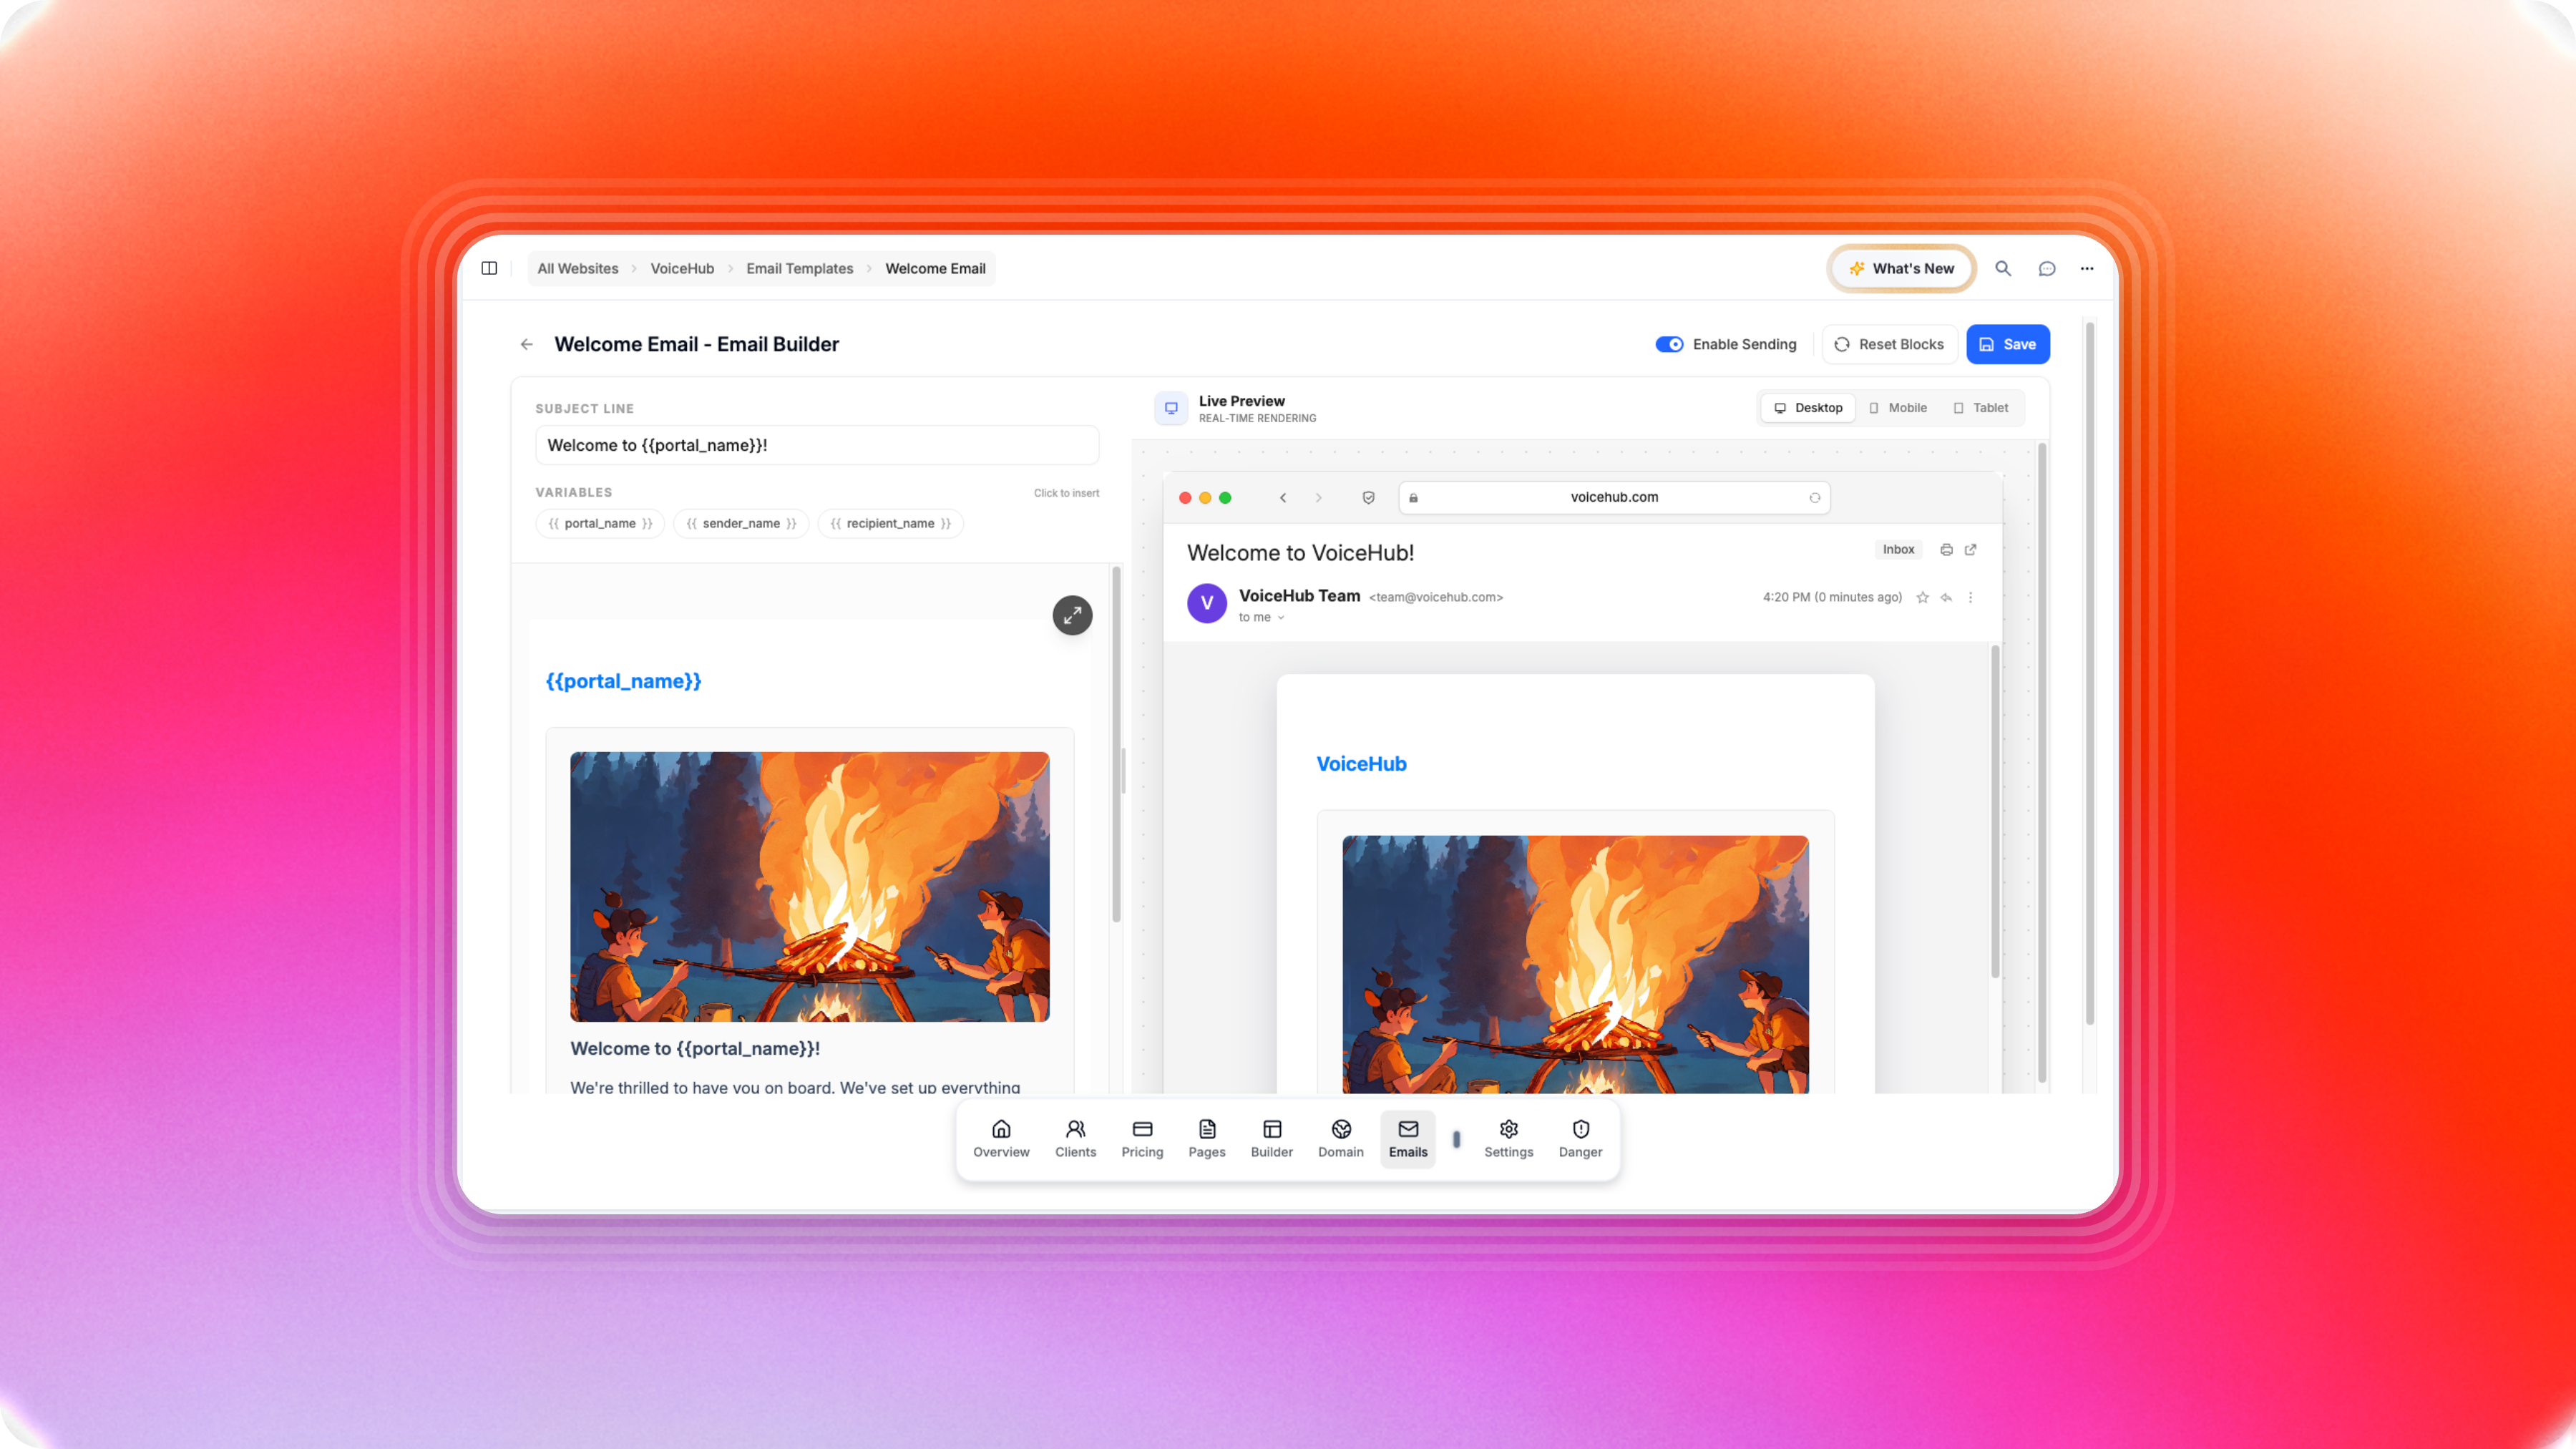Click the print icon in preview

[1946, 549]
